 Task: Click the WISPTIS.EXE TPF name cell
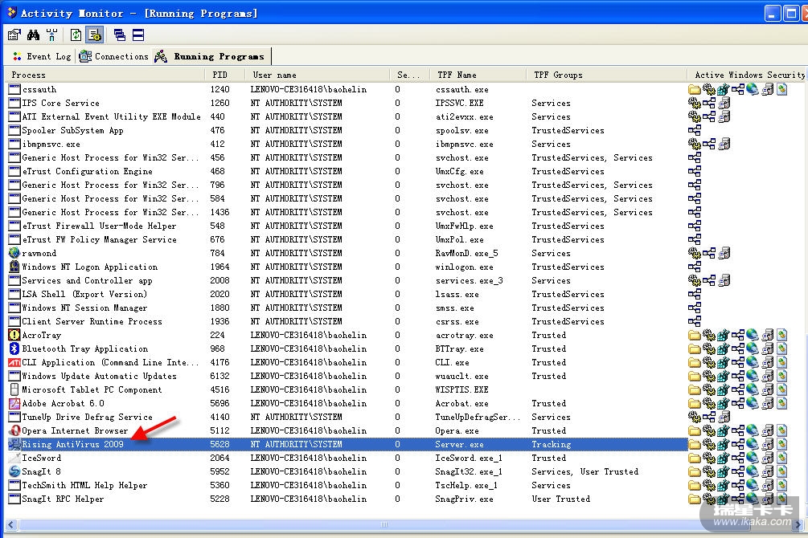(x=461, y=389)
